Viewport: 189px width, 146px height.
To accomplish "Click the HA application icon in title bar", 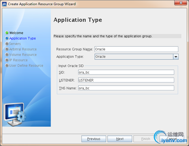I will point(4,4).
